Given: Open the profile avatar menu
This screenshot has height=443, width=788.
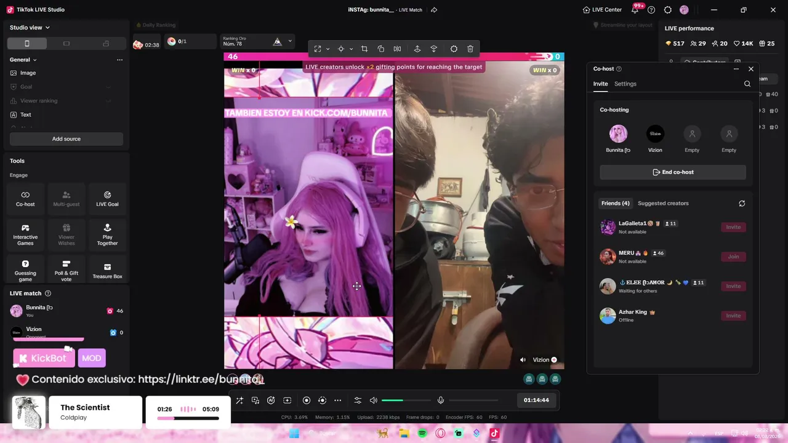Looking at the screenshot, I should pyautogui.click(x=684, y=10).
